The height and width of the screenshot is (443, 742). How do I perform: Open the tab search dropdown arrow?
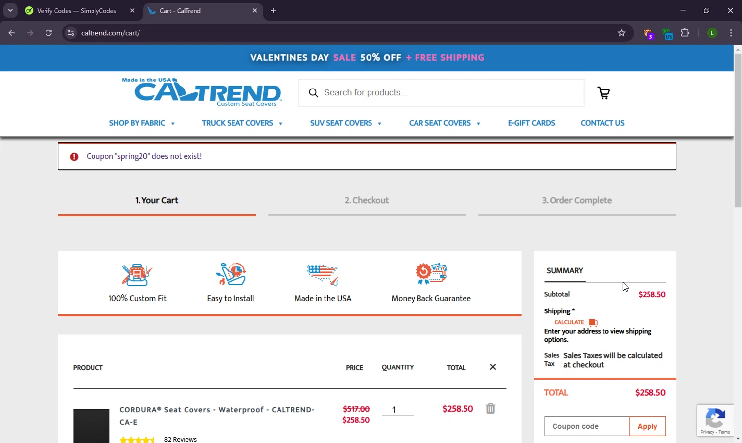[10, 10]
